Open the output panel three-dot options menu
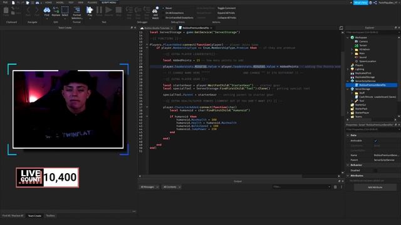 click(x=341, y=187)
